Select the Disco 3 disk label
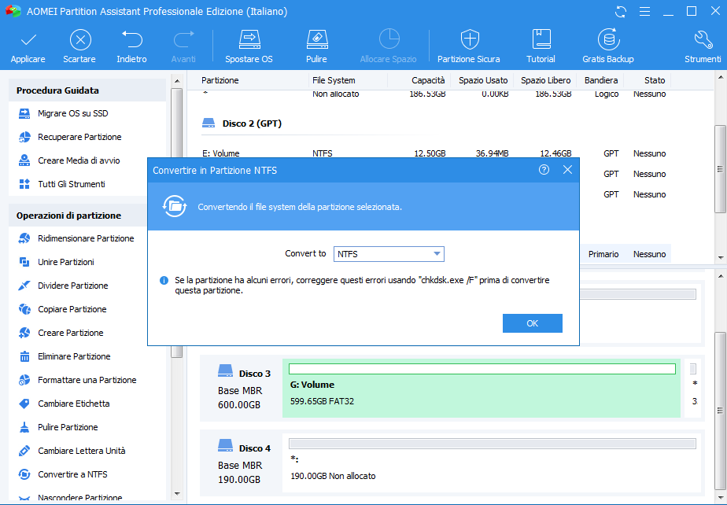 click(255, 374)
